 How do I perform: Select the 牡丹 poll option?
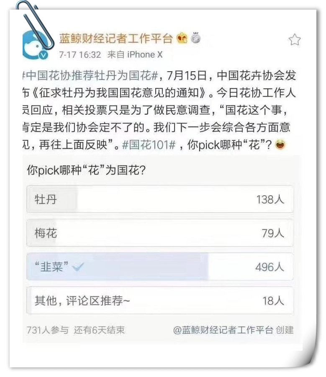(160, 199)
